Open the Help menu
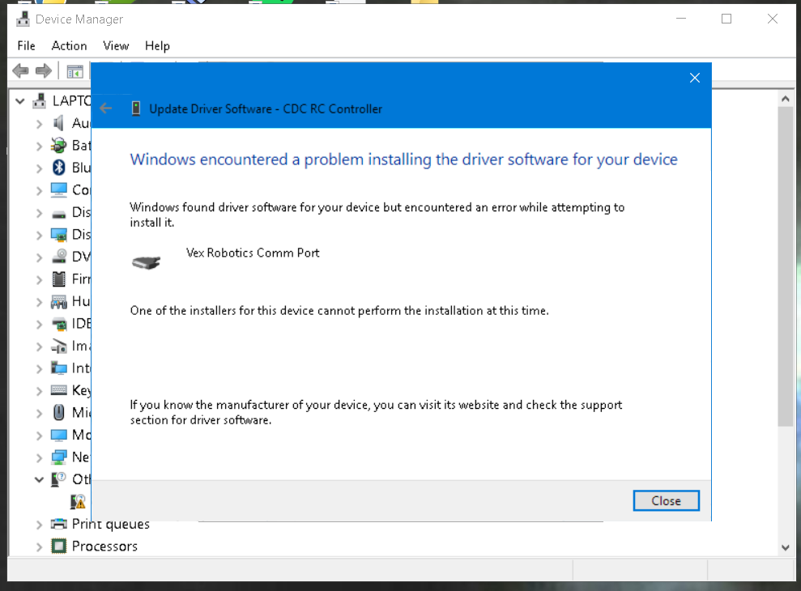801x591 pixels. [157, 46]
